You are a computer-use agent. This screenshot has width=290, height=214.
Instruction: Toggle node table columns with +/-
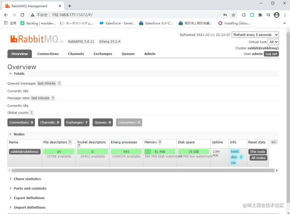[x=274, y=142]
